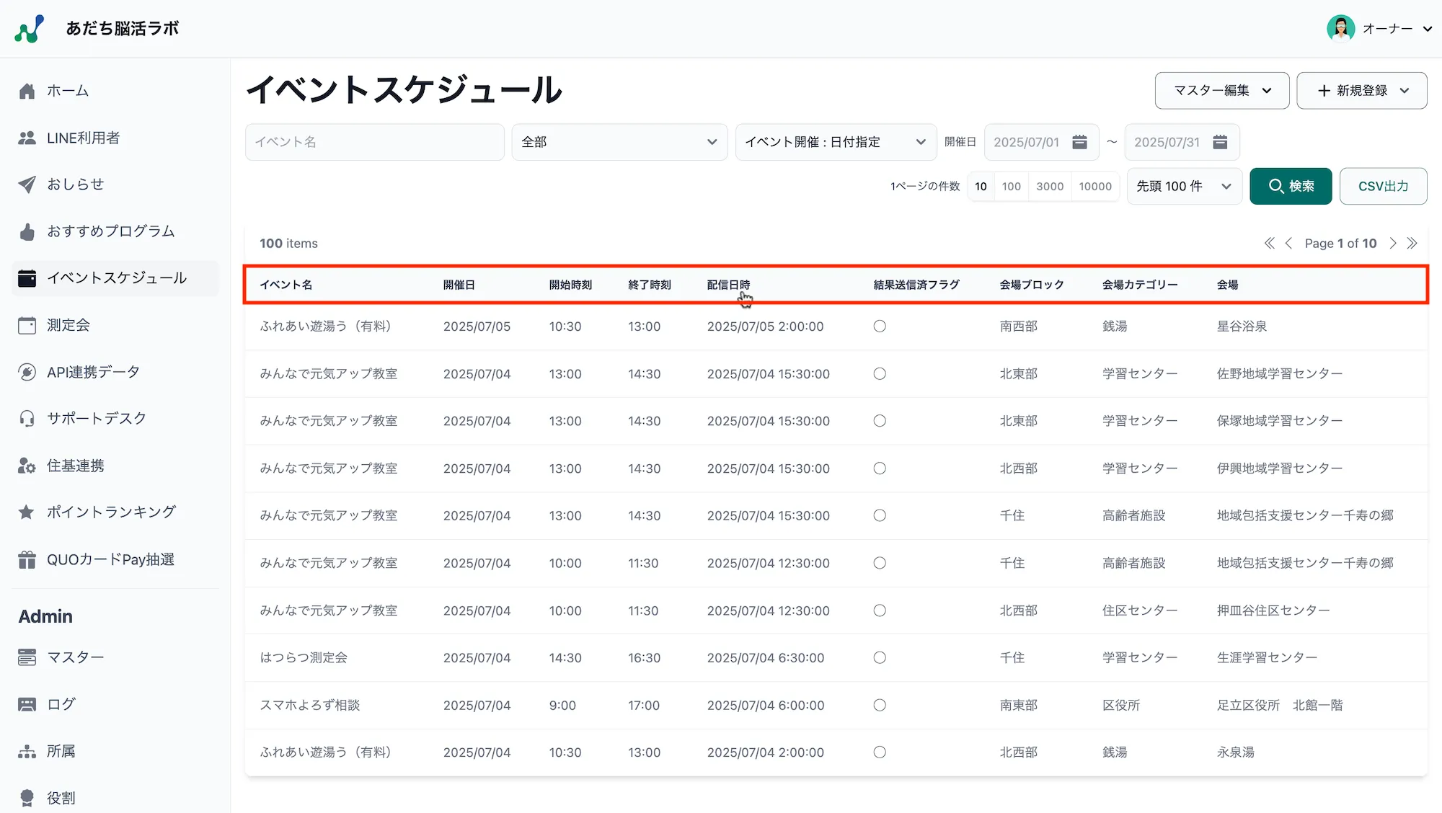Toggle result flag for 13:00 千住 row
Screen dimensions: 1442x813
click(x=880, y=516)
